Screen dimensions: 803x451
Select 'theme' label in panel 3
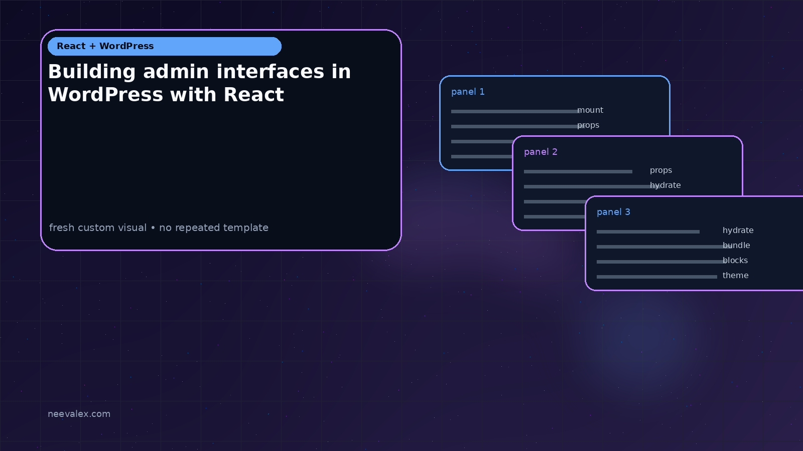[736, 276]
